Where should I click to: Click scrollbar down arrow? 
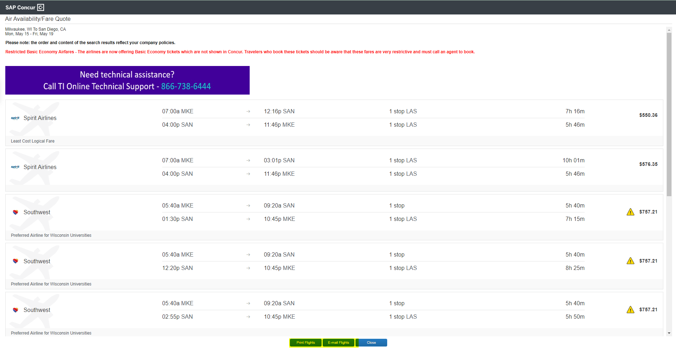pyautogui.click(x=669, y=333)
